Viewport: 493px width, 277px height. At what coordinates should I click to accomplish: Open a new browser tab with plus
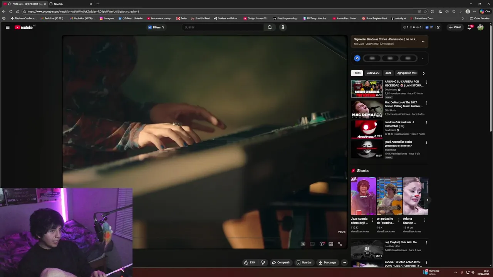click(x=98, y=4)
